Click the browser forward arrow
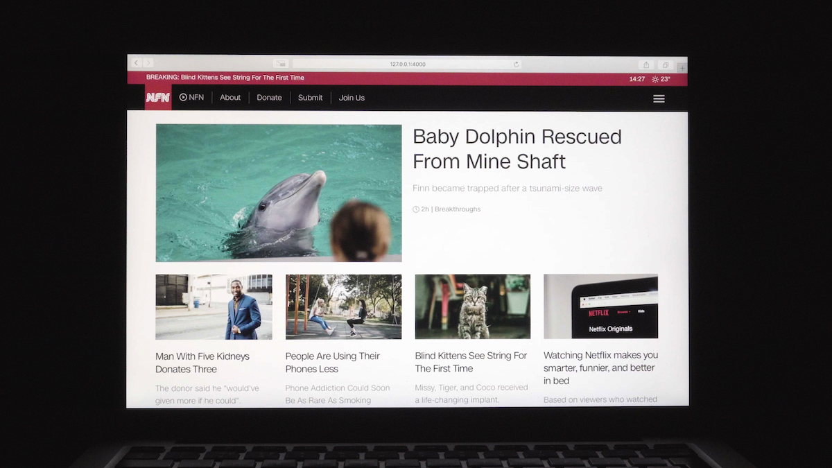This screenshot has width=832, height=468. 148,64
